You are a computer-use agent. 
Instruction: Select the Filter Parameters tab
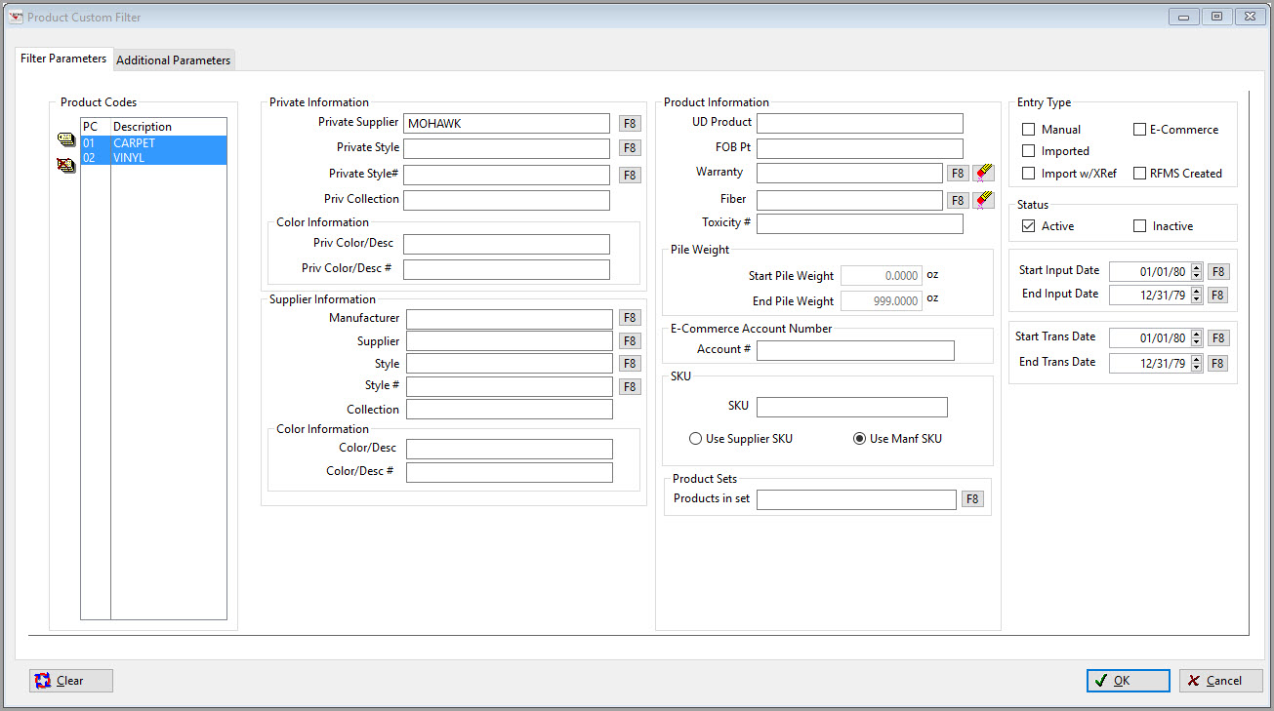(x=63, y=59)
